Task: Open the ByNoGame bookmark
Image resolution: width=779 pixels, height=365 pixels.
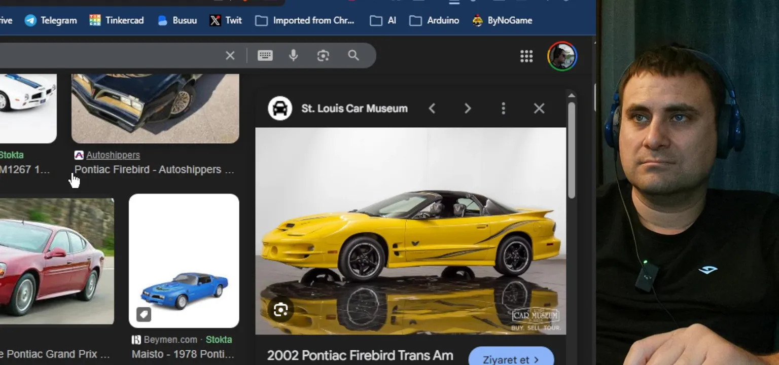Action: pos(502,20)
